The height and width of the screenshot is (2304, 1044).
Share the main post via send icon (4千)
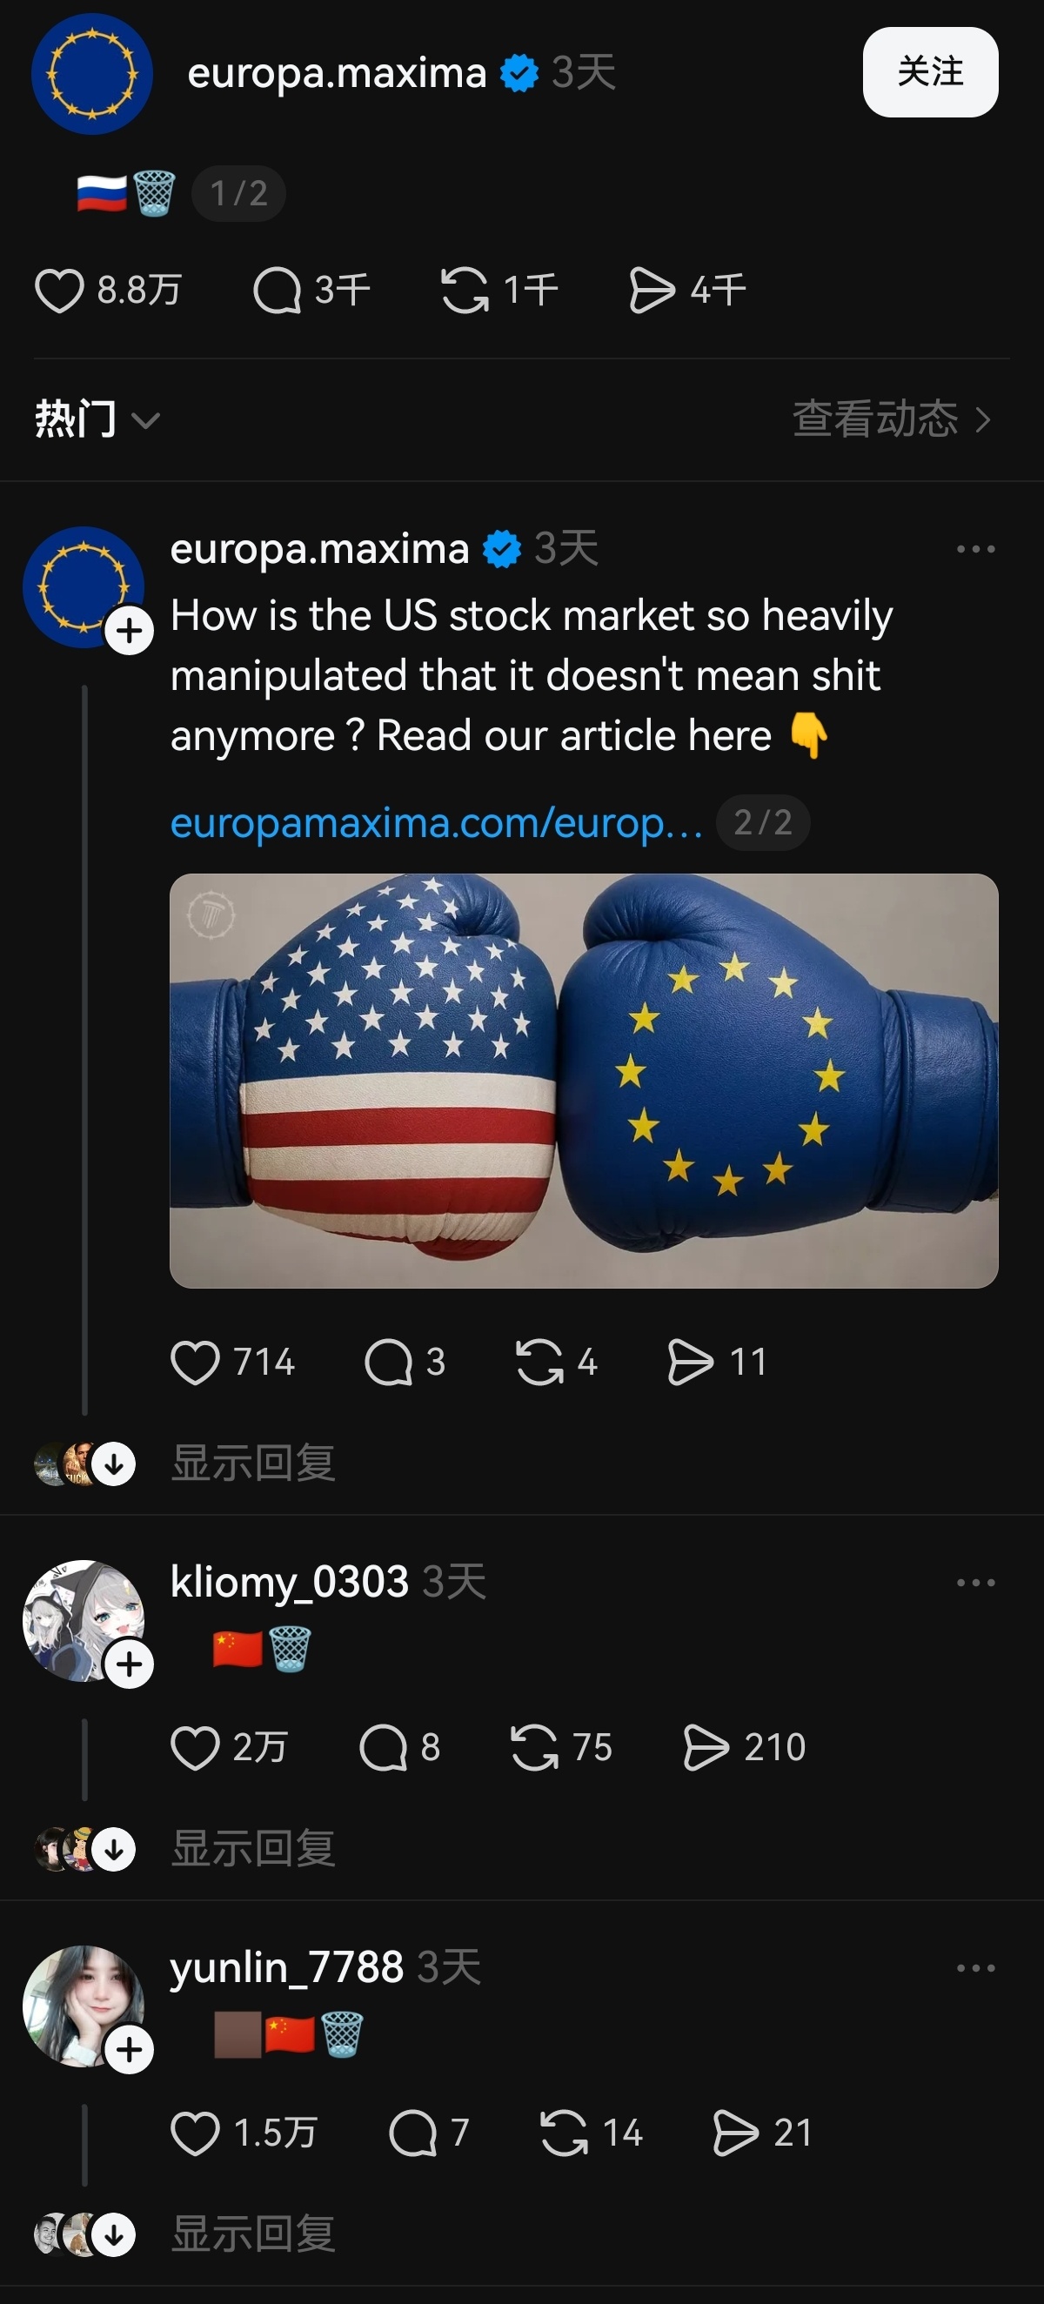(652, 291)
